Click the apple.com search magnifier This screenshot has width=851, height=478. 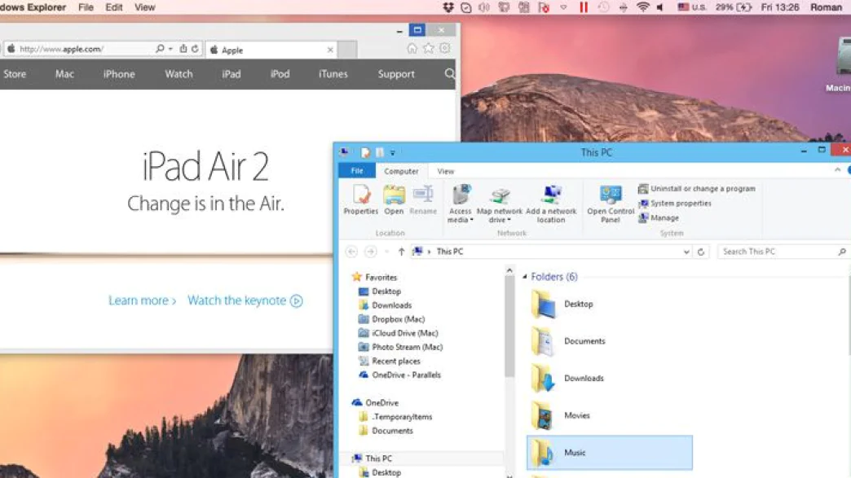449,74
